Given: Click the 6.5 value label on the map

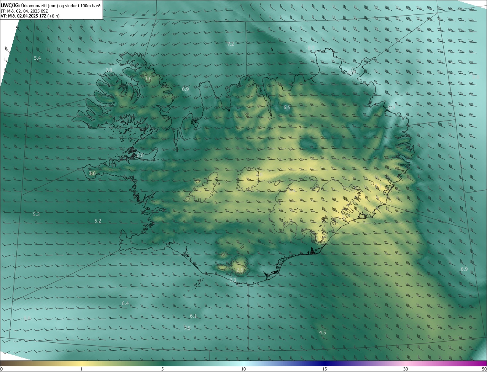Looking at the screenshot, I should click(287, 108).
